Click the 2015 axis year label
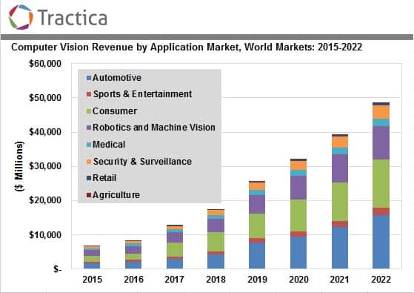 [x=92, y=280]
